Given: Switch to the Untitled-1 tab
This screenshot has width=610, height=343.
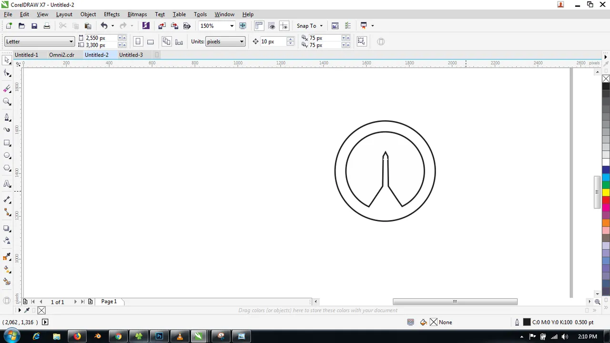Looking at the screenshot, I should coord(26,55).
